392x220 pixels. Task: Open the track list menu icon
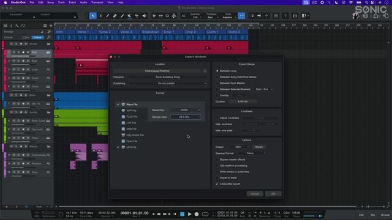[6, 26]
